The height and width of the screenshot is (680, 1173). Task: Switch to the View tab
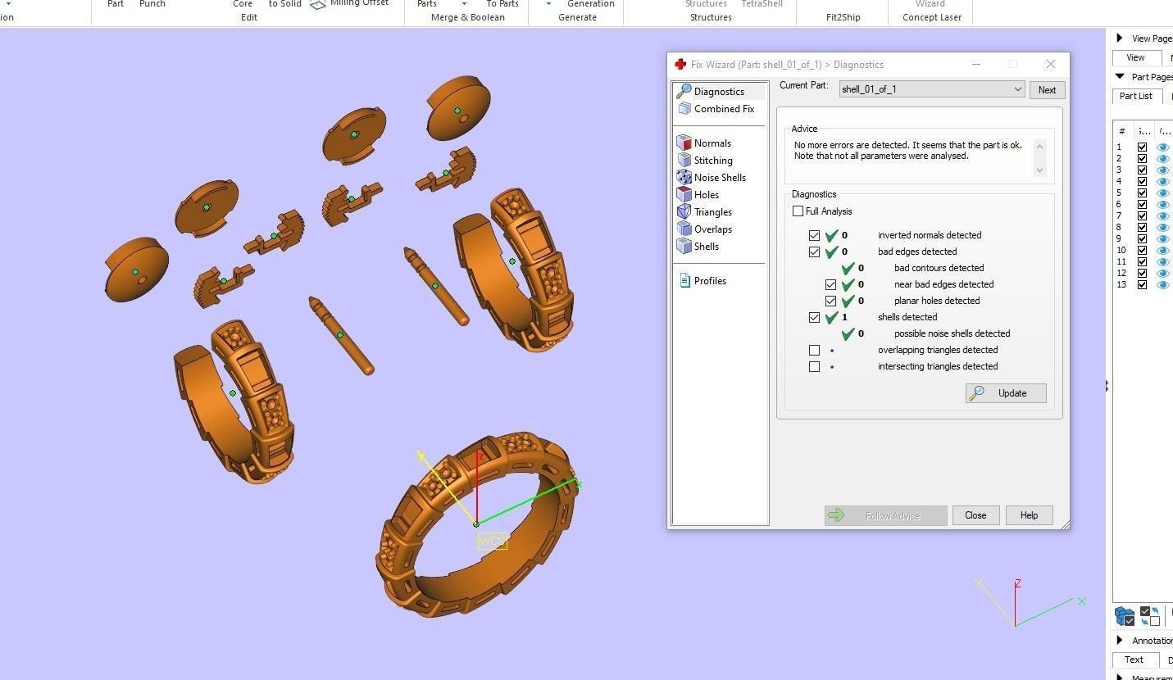pyautogui.click(x=1135, y=57)
